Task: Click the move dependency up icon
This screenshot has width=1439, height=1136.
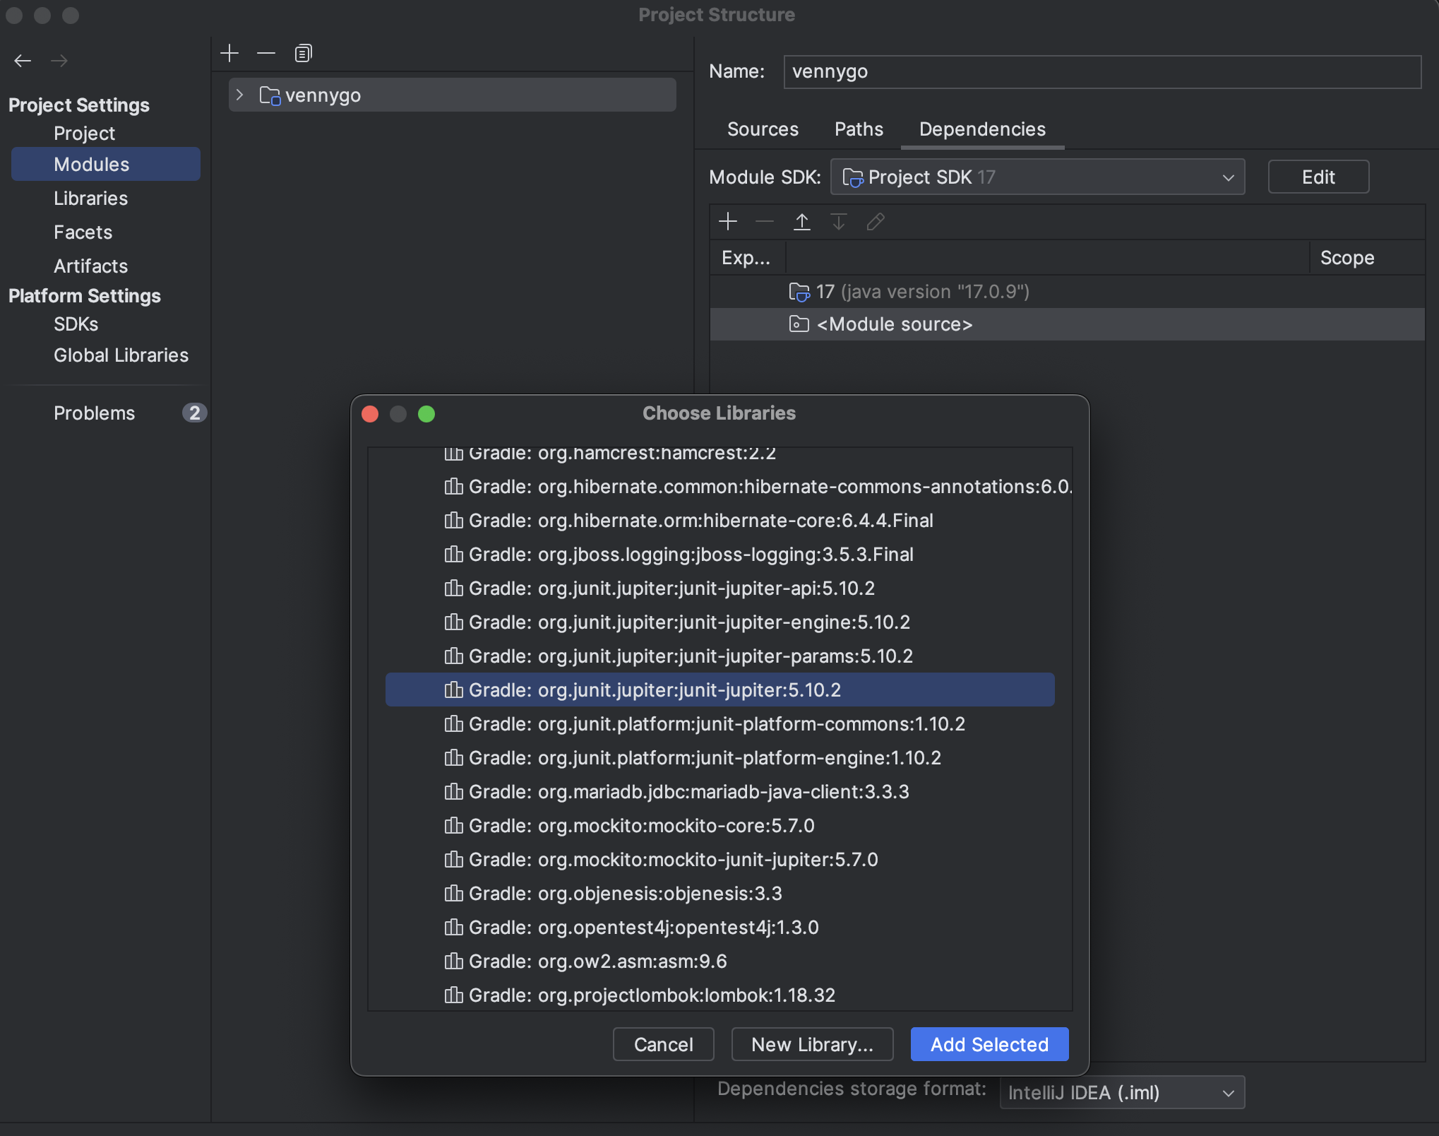Action: 801,222
